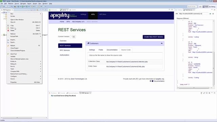
Task: Open the API Docs top navigation tab
Action: click(103, 14)
